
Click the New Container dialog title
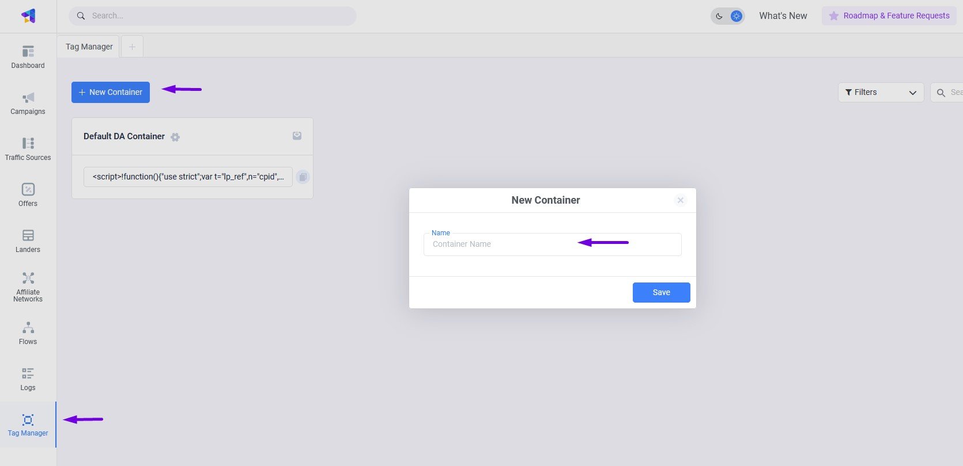[x=546, y=200]
